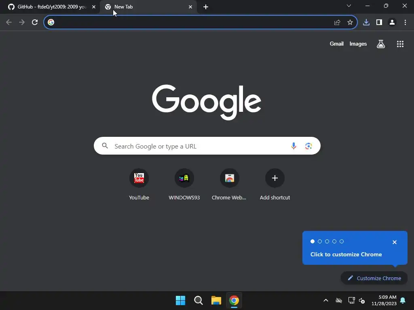Click magnifier icon in search box
Viewport: 414px width, 310px height.
[105, 145]
